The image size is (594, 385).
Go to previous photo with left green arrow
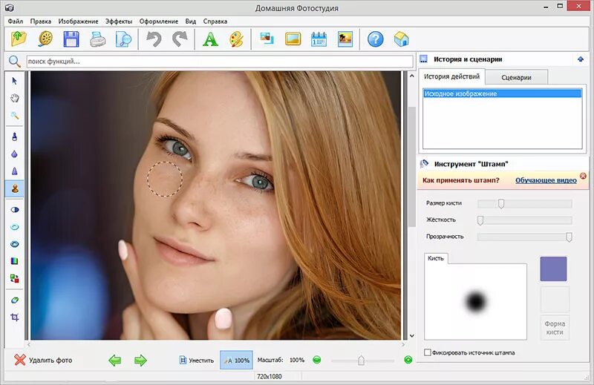[115, 361]
